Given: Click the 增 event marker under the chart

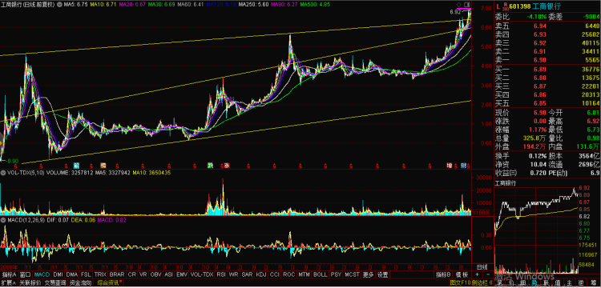Looking at the screenshot, I should [x=450, y=166].
